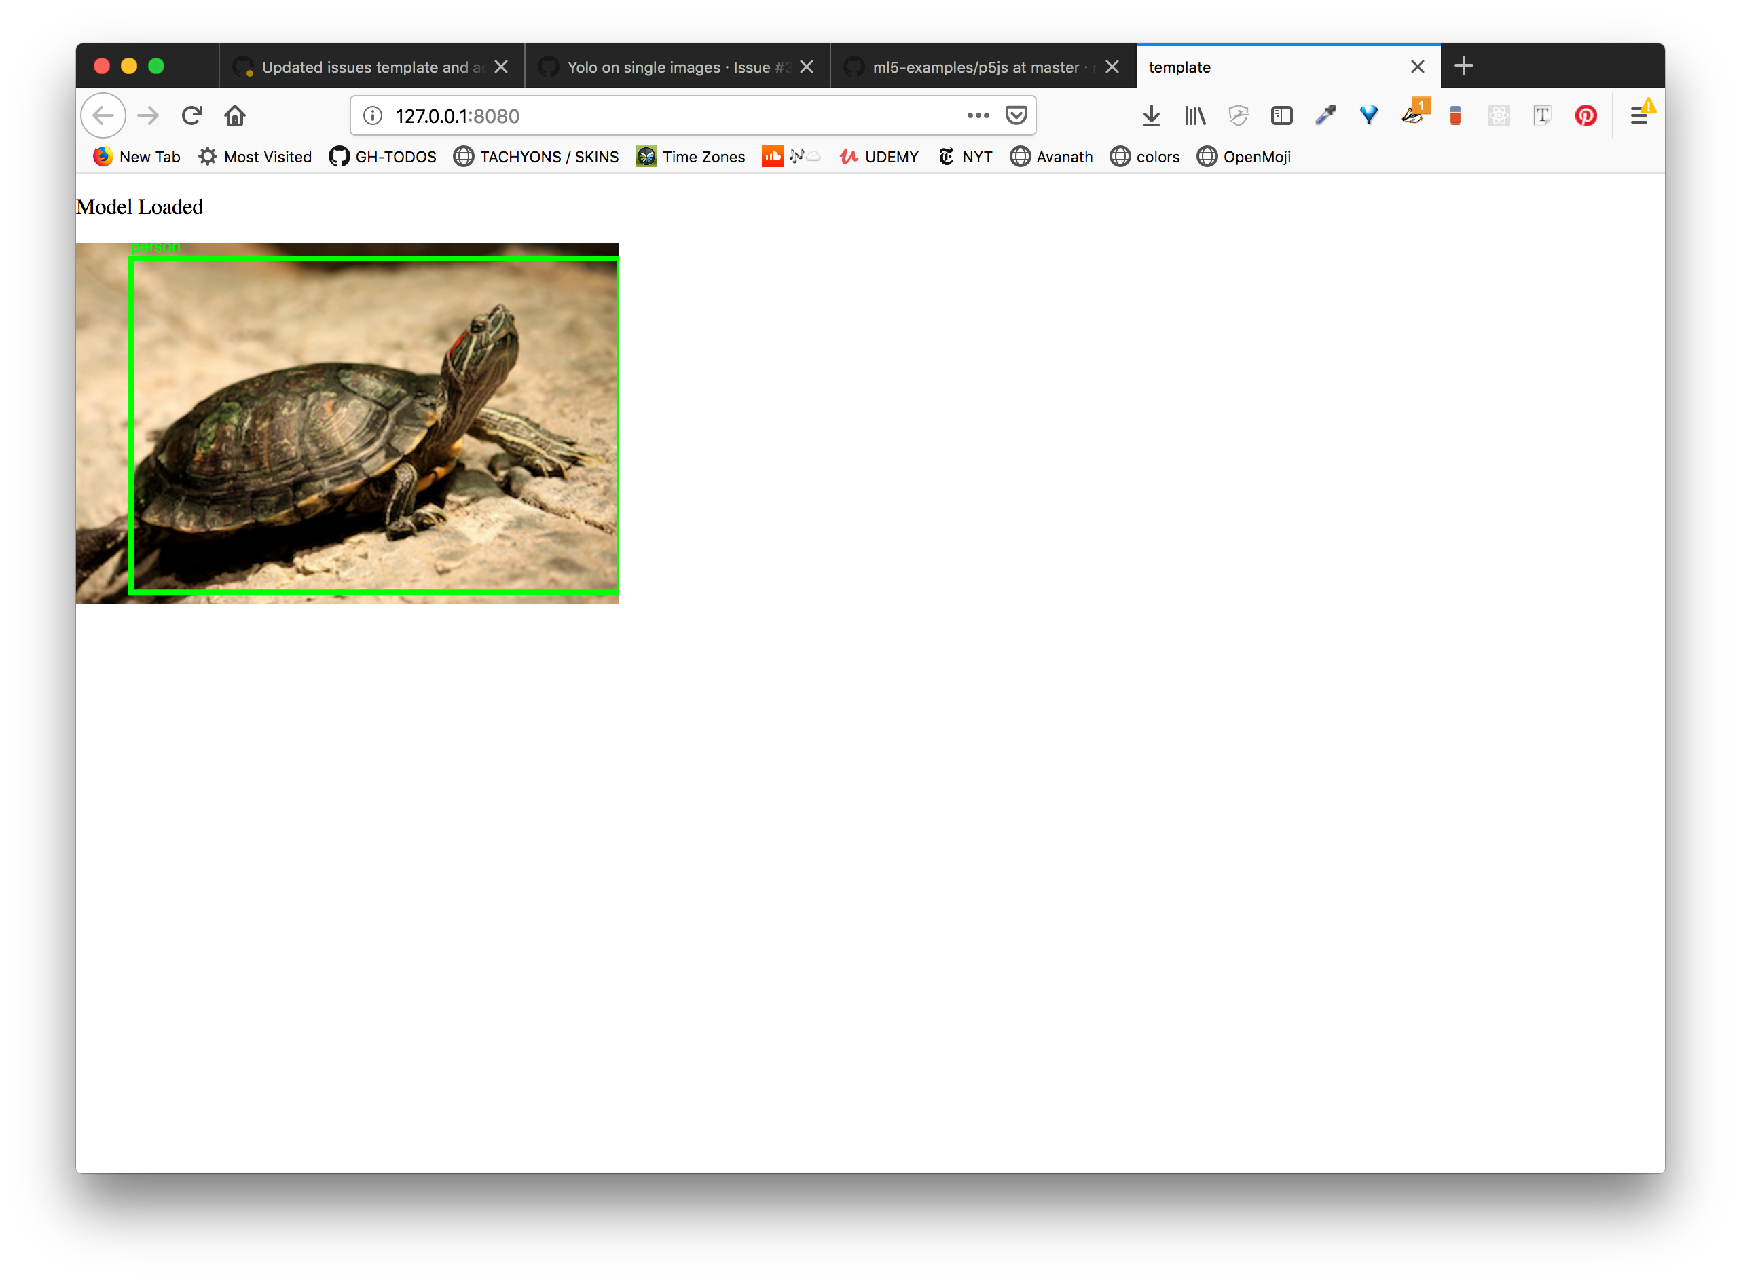The height and width of the screenshot is (1282, 1741).
Task: Open the colors bookmark
Action: tap(1145, 156)
